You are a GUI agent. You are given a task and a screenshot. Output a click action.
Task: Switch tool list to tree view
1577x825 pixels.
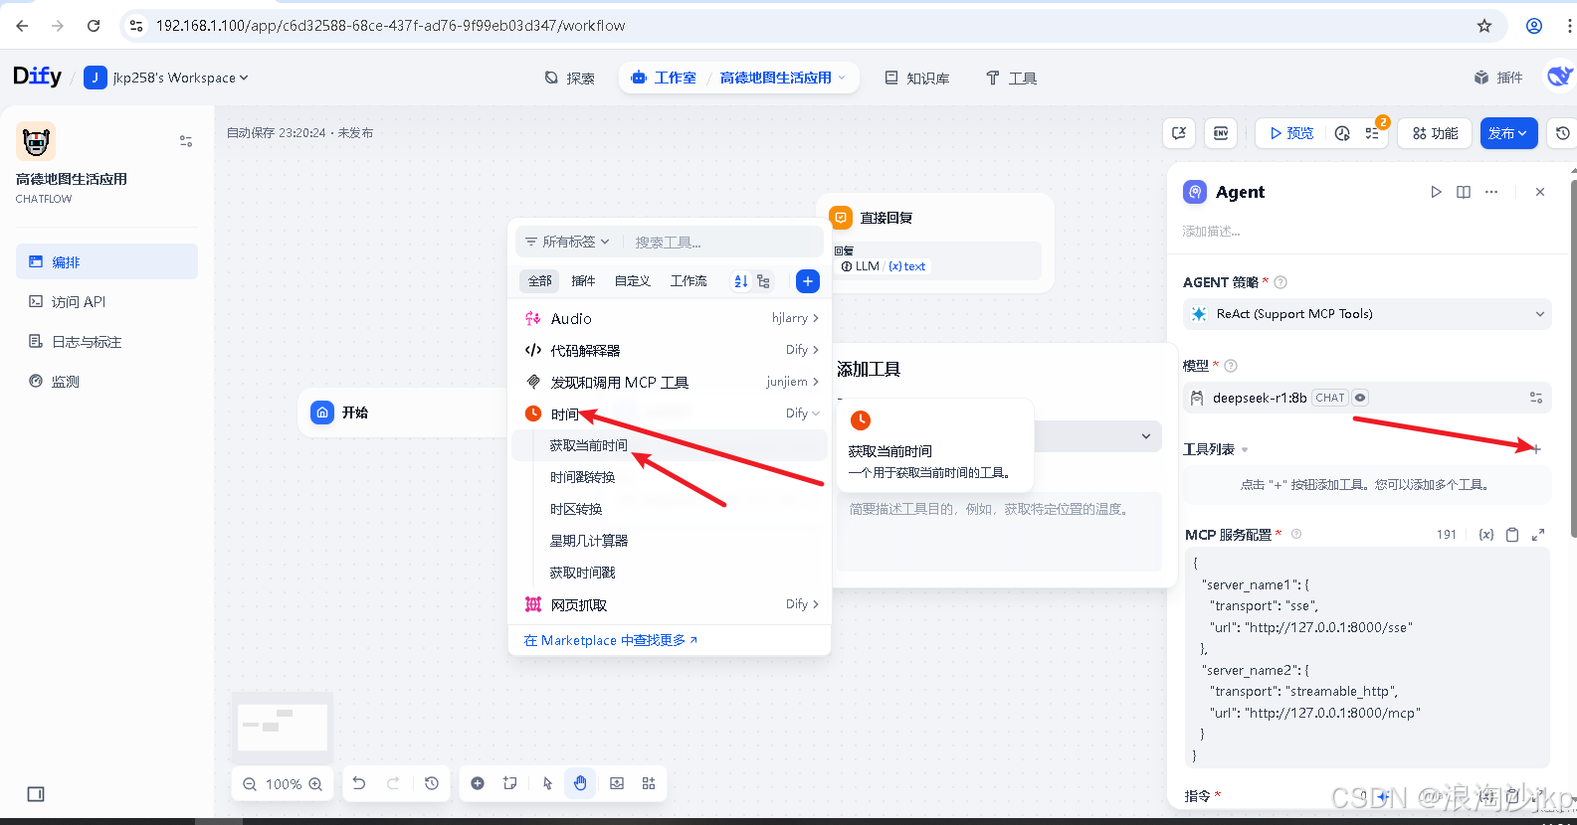pos(763,281)
